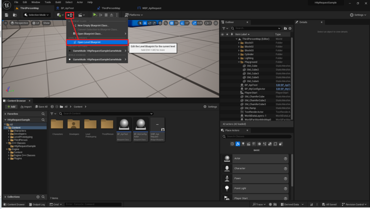
Task: Toggle rotation angle snapping in viewport
Action: tap(182, 23)
